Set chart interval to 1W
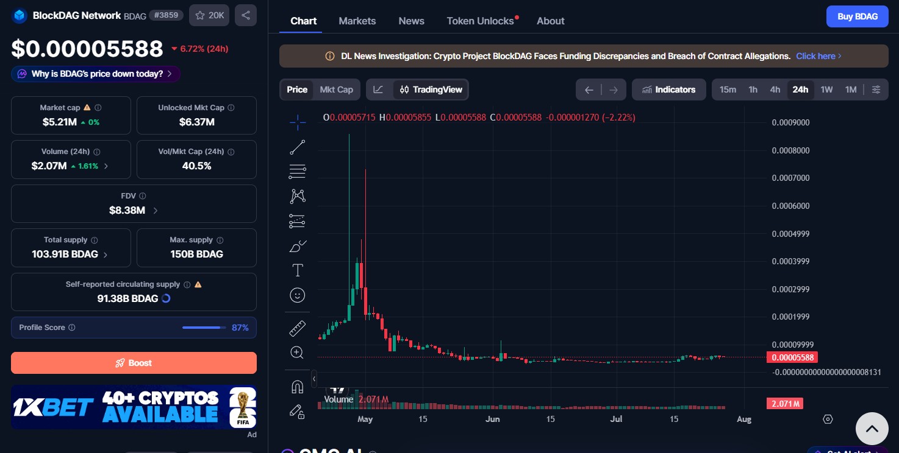This screenshot has height=453, width=899. [x=826, y=90]
